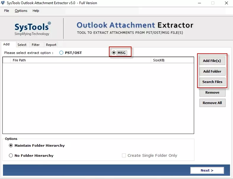Screen dimensions: 233x179
Task: Click the Add Folder button
Action: 212,71
